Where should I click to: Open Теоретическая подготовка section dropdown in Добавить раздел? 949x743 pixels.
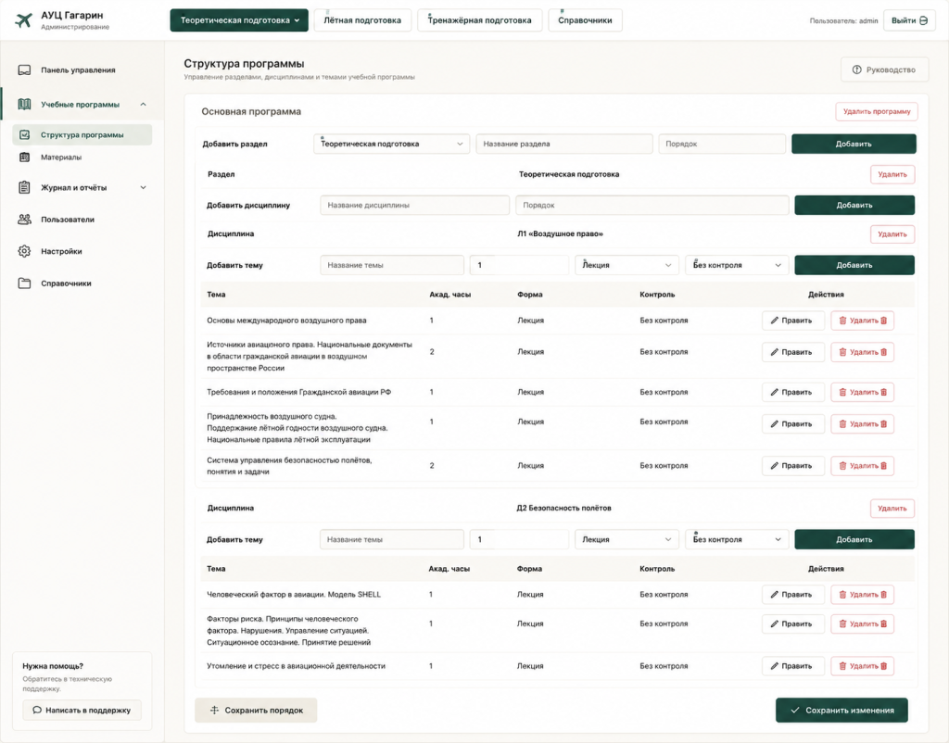coord(391,144)
